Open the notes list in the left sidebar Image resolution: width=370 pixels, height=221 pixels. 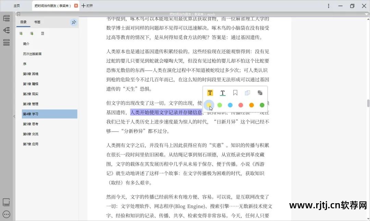pos(6,42)
